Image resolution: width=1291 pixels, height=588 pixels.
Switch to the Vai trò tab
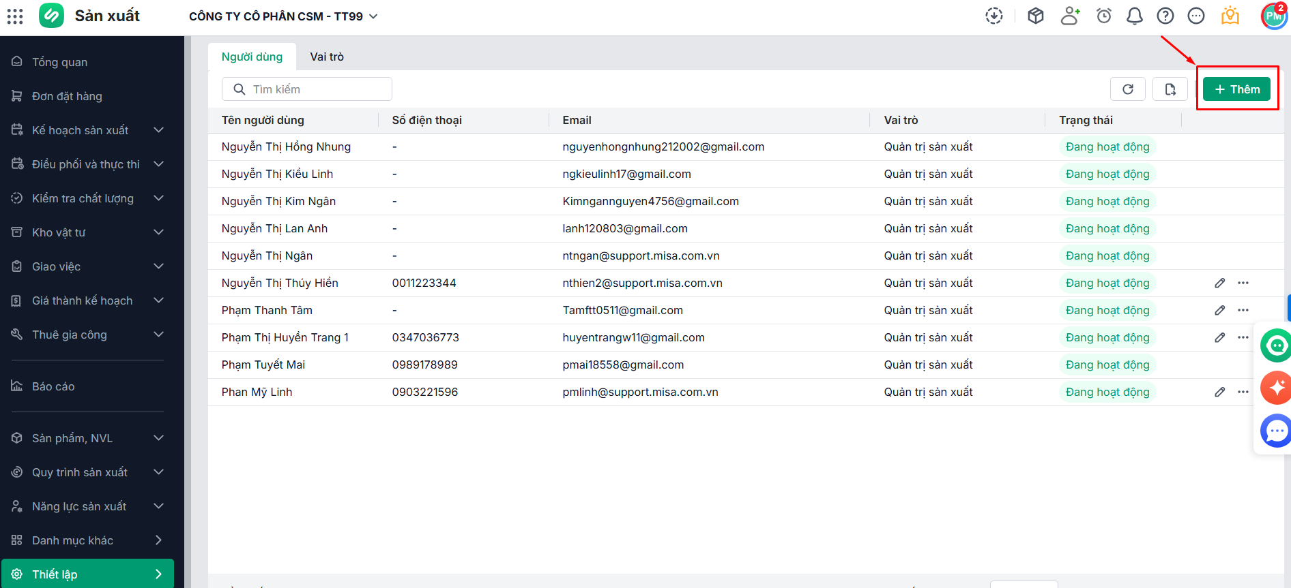[x=327, y=57]
